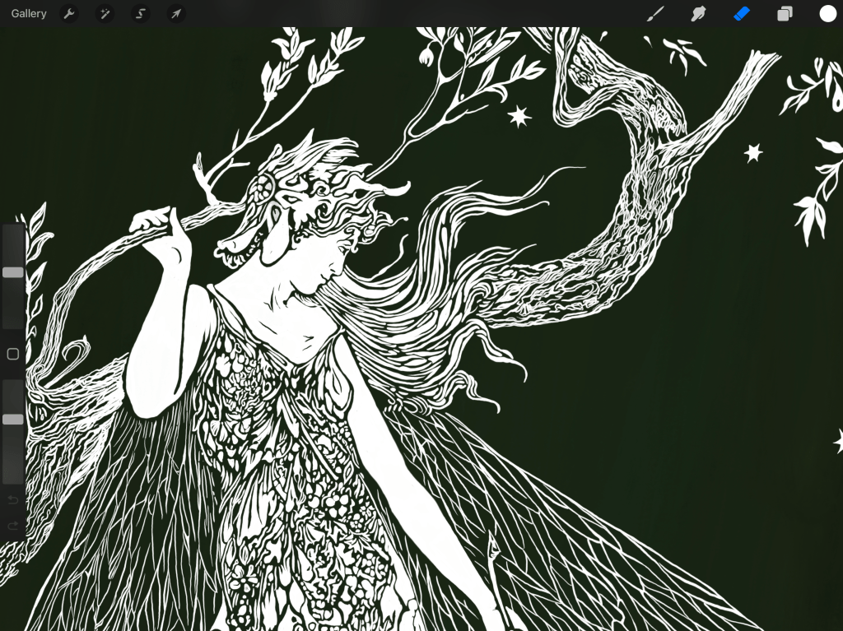Toggle the square Modify button in sidebar
This screenshot has width=843, height=631.
pyautogui.click(x=13, y=355)
